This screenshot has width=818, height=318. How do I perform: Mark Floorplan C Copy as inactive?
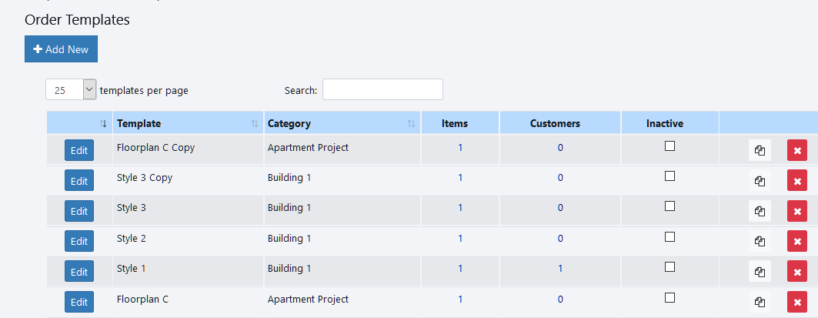pos(669,146)
